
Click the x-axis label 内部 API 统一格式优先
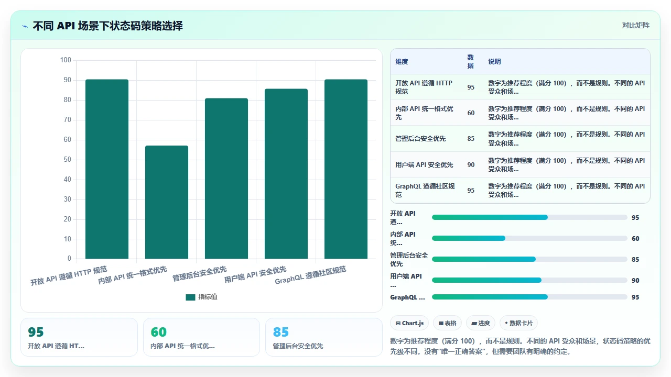coord(133,275)
